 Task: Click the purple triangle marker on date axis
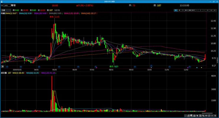pos(188,68)
